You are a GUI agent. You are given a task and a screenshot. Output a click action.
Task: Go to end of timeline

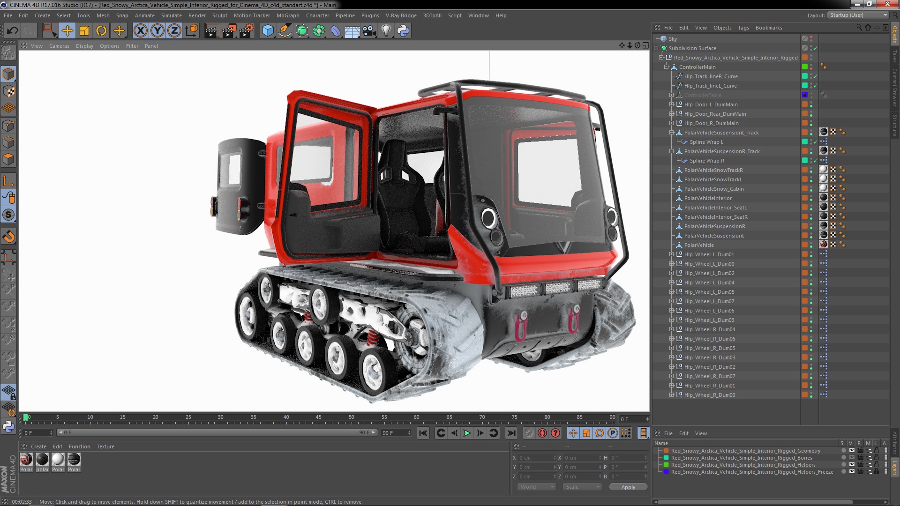coord(511,433)
